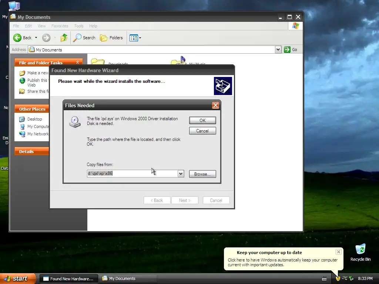Switch to Found New Hardware taskbar button

pyautogui.click(x=68, y=279)
